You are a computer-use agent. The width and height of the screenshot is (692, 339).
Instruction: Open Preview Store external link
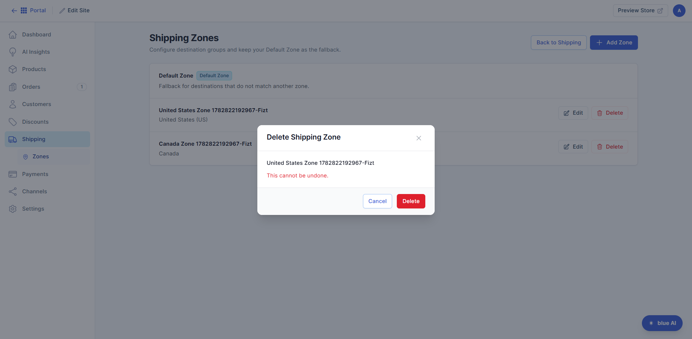pos(640,10)
